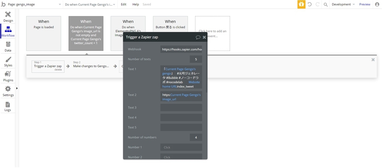Click the Number 1 field
This screenshot has width=382, height=168.
click(x=181, y=147)
